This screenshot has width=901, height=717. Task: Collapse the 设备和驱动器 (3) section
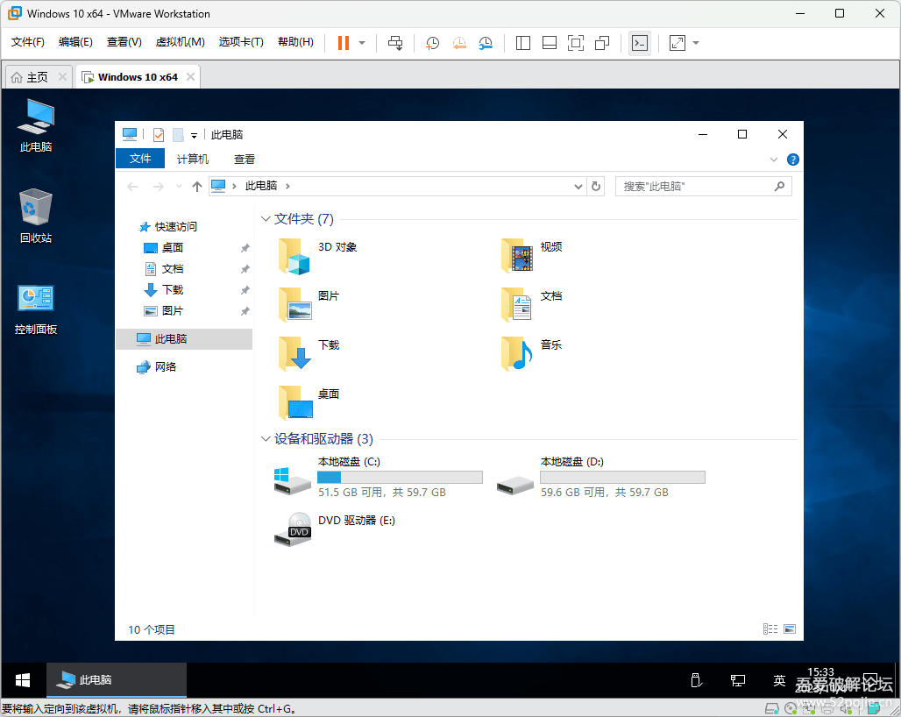[266, 438]
